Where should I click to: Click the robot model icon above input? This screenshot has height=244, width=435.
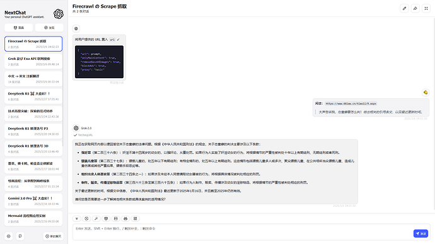(x=125, y=218)
